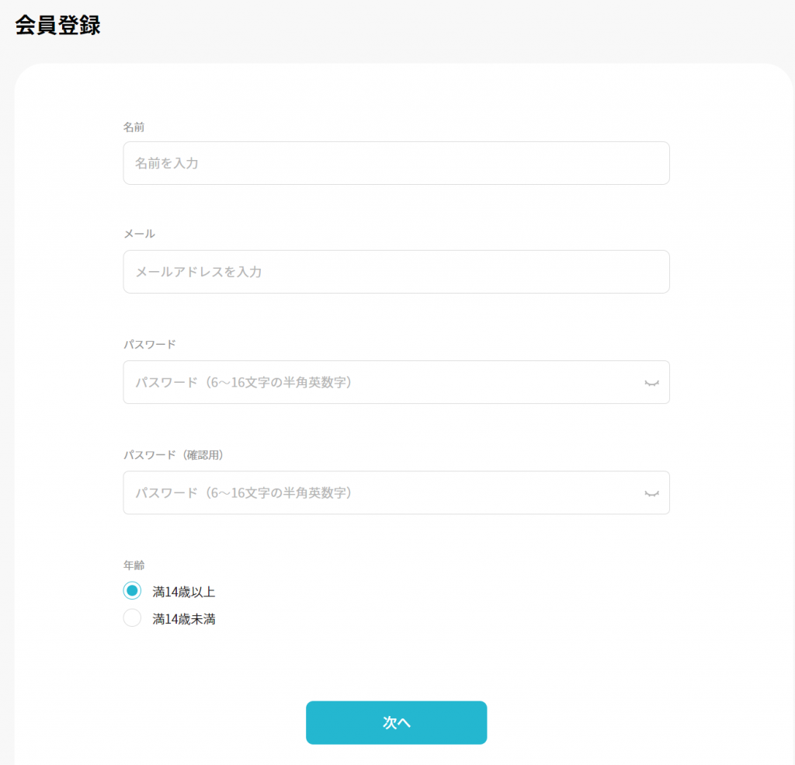The image size is (795, 765).
Task: Show password with eye icon in パスワード field
Action: coord(651,383)
